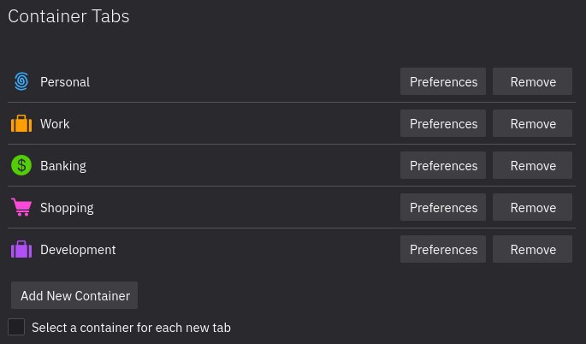The height and width of the screenshot is (344, 586).
Task: Remove the Shopping container
Action: 533,207
